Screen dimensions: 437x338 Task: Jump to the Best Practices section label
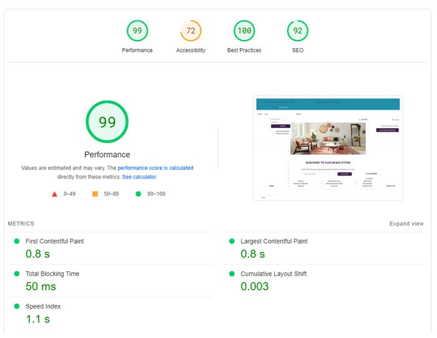(x=244, y=51)
